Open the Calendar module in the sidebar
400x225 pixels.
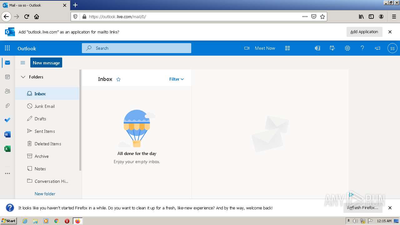(7, 77)
